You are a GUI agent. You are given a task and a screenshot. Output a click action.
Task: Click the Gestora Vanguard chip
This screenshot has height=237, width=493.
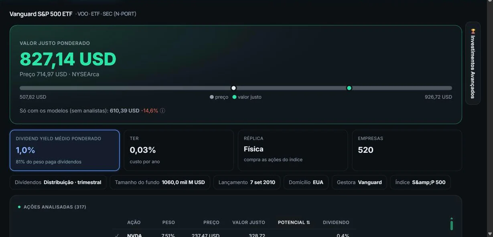359,182
